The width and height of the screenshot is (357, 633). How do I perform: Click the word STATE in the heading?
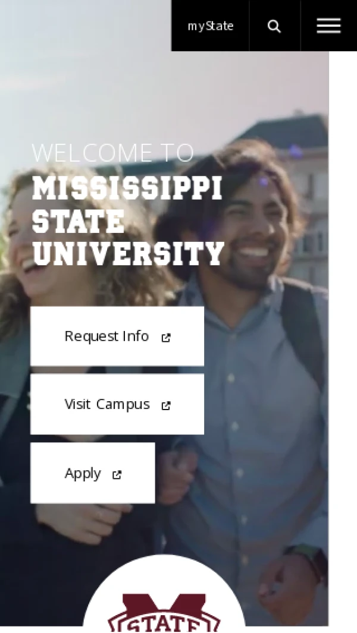[x=78, y=221]
